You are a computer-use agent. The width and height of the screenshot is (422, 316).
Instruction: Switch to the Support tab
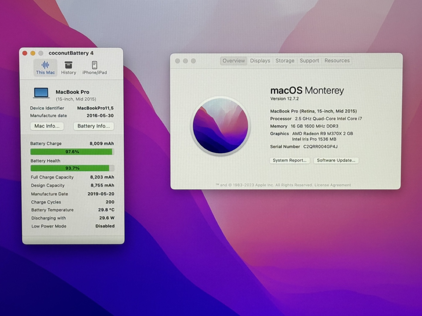(309, 61)
